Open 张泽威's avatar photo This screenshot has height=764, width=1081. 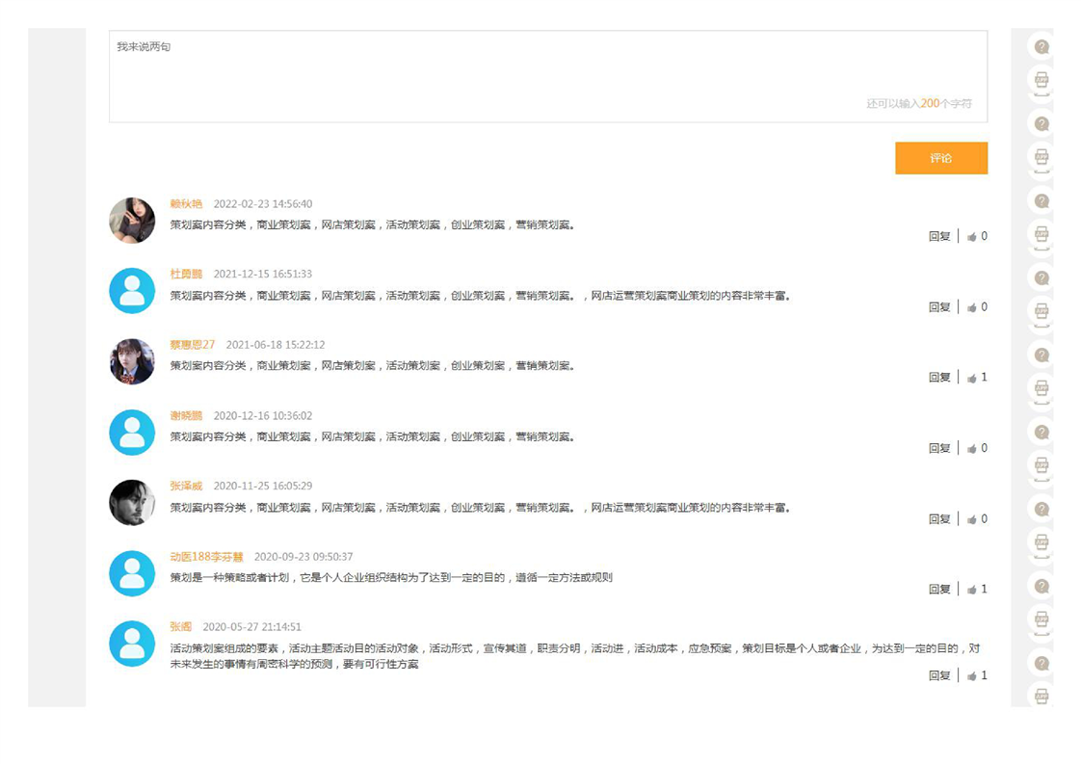click(x=132, y=503)
